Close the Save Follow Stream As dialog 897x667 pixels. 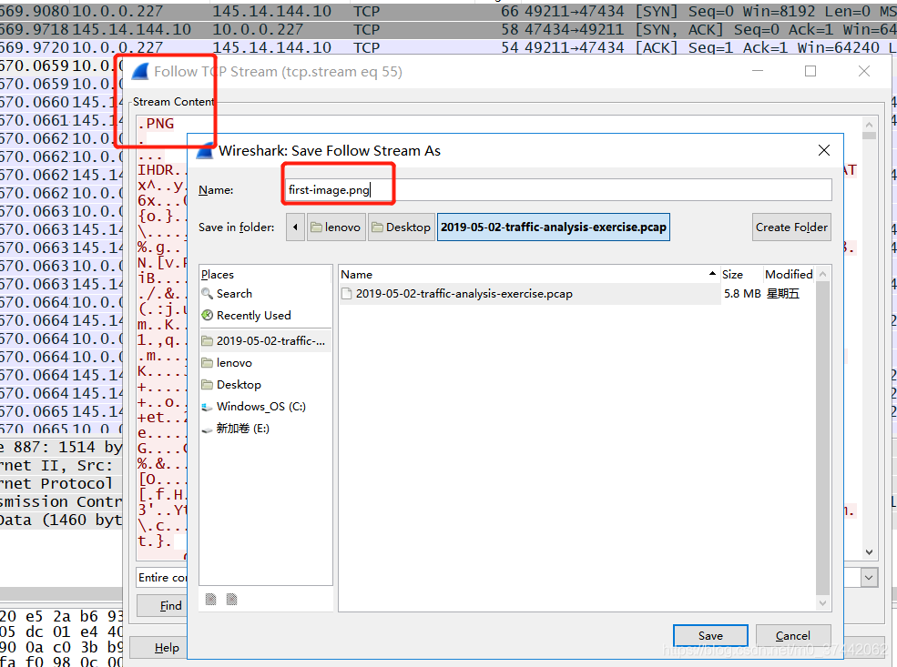[824, 150]
